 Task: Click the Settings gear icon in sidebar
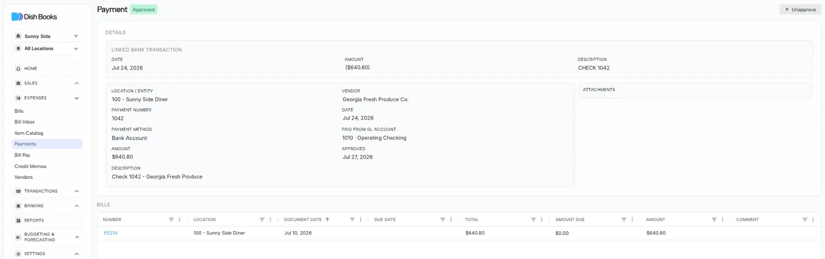(x=19, y=254)
